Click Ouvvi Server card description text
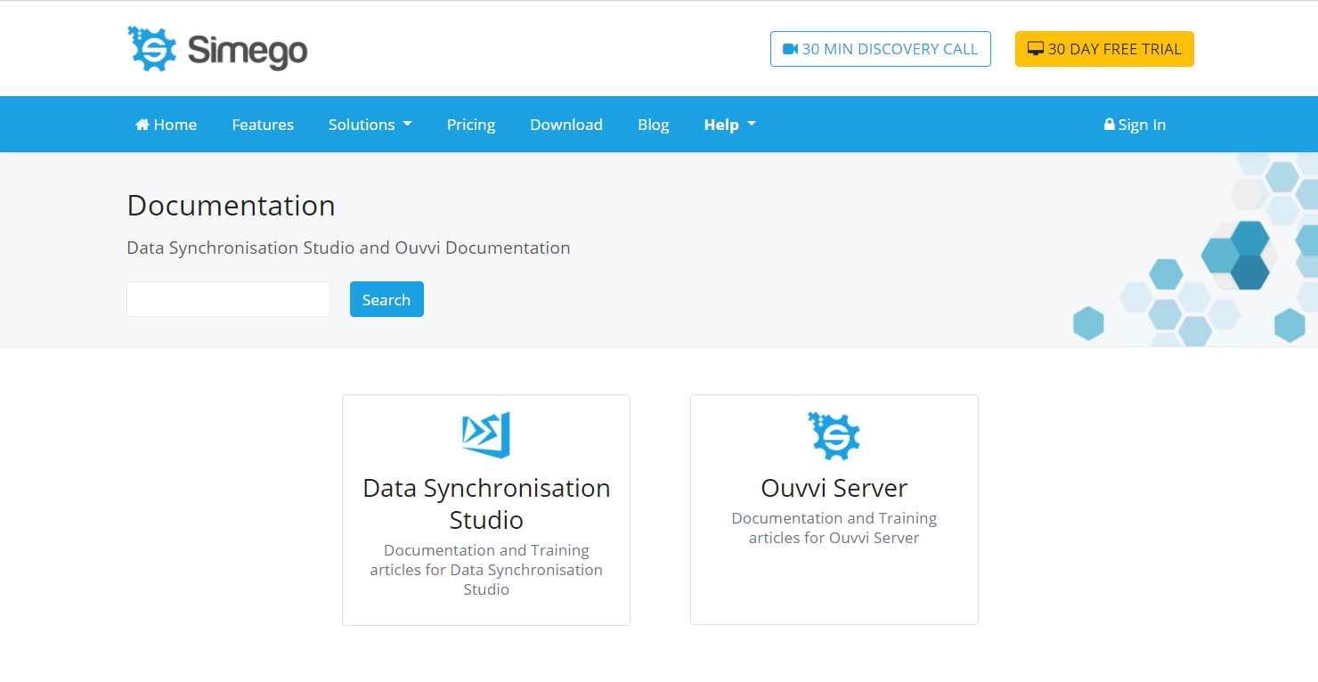 pos(834,528)
